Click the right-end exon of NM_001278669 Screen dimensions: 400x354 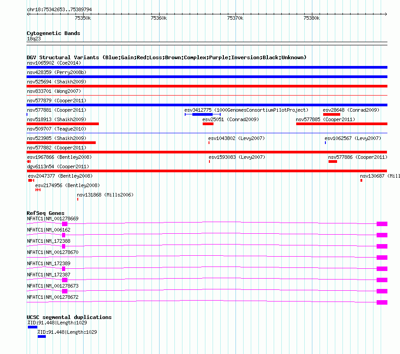tap(382, 224)
